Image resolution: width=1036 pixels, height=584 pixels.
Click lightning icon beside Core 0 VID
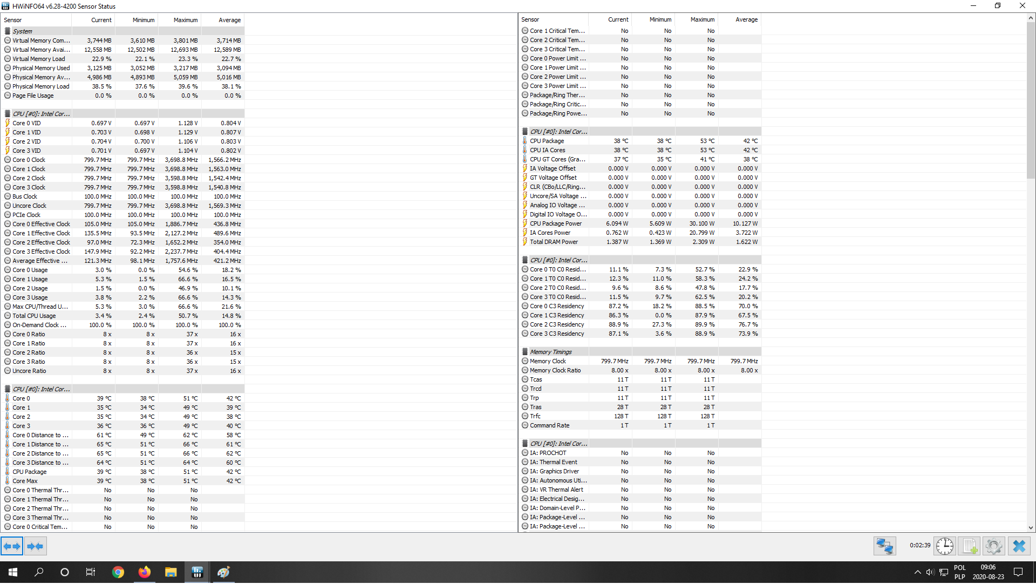[x=8, y=123]
